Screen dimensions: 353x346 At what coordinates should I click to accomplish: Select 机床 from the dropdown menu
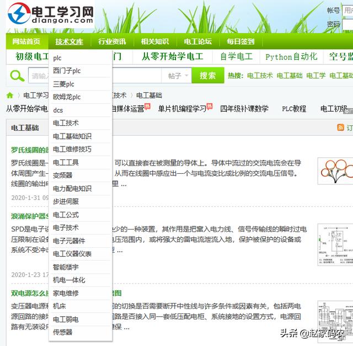(81, 306)
